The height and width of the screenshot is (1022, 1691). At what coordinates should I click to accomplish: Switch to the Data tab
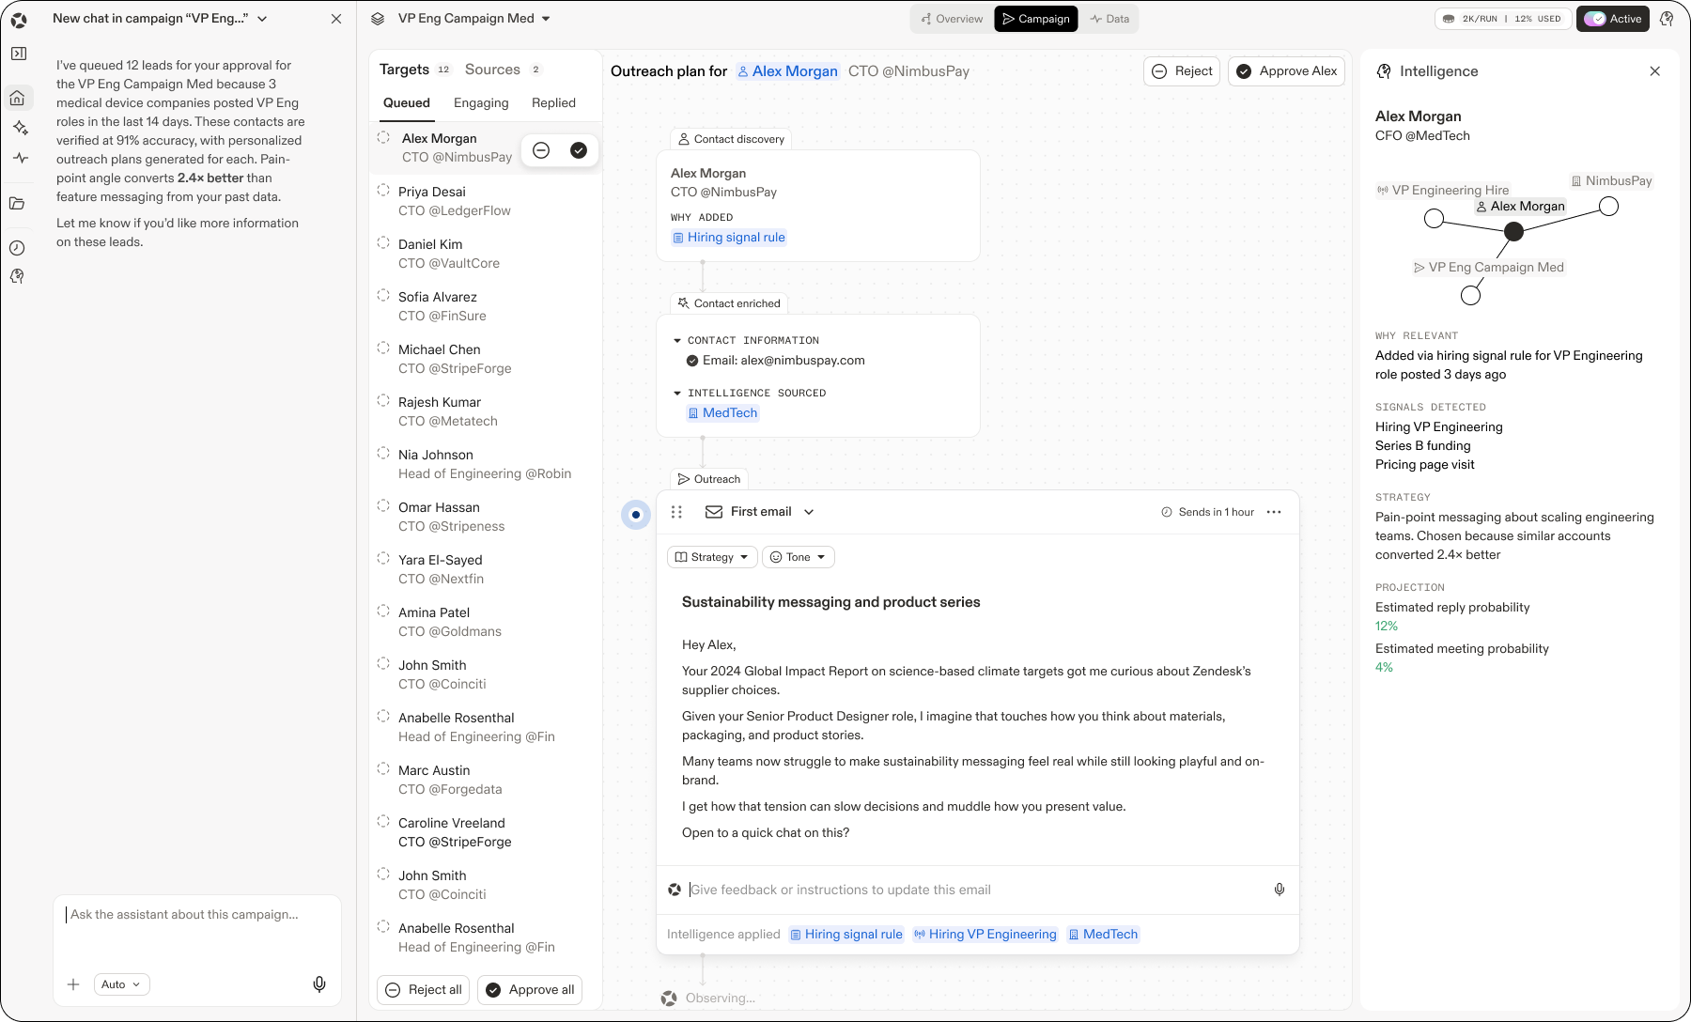tap(1109, 19)
